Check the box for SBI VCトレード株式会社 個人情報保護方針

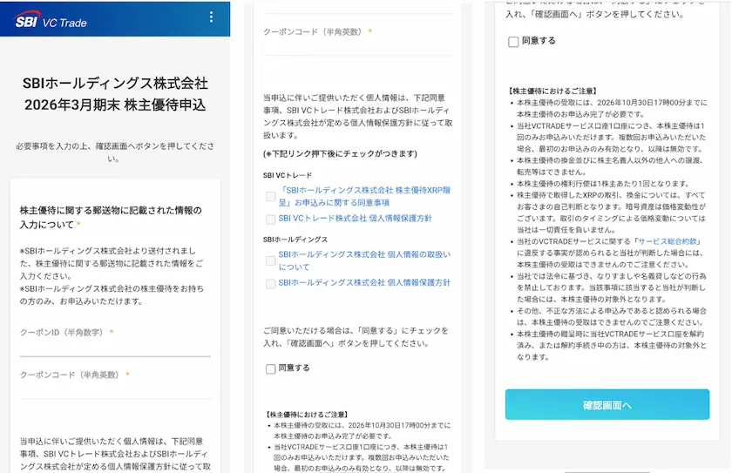pyautogui.click(x=270, y=219)
